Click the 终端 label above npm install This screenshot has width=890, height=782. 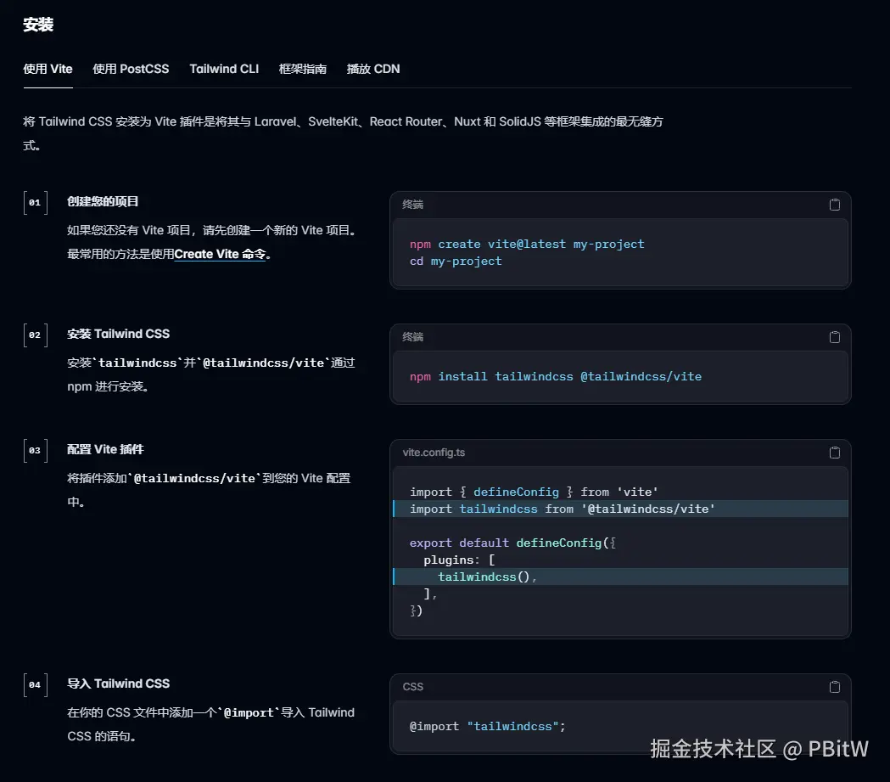pyautogui.click(x=412, y=337)
